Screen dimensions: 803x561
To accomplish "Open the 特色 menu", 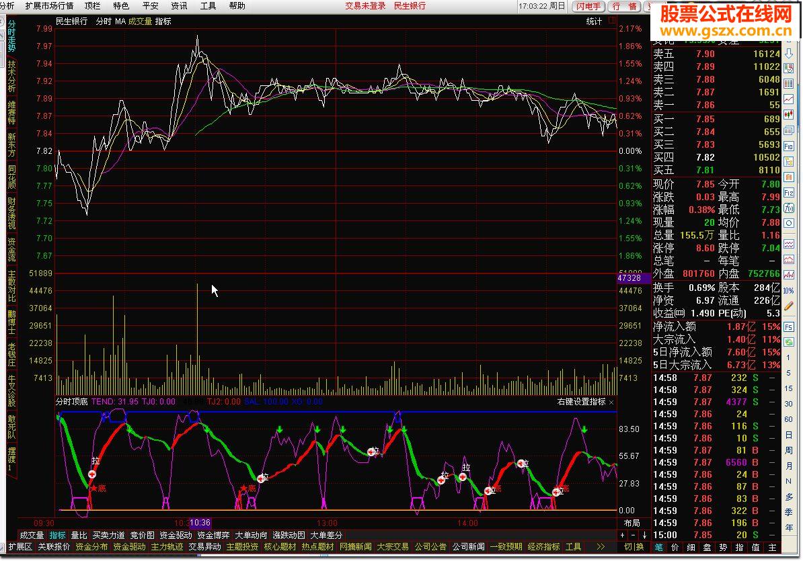I will 121,5.
